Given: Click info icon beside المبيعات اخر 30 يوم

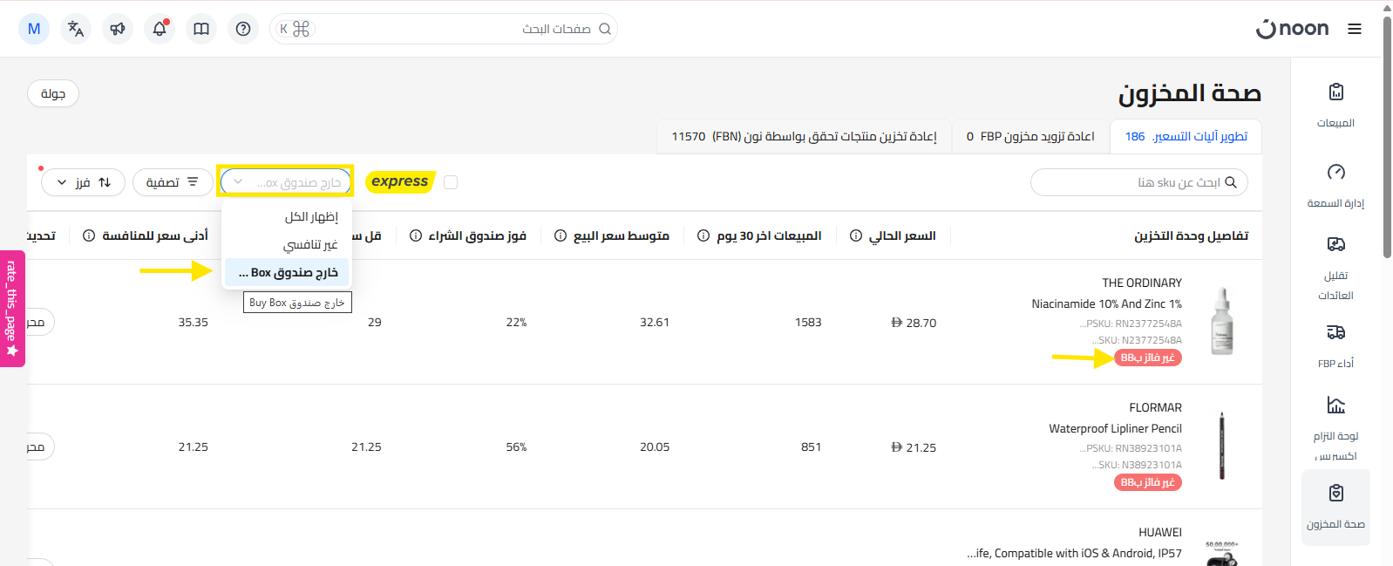Looking at the screenshot, I should point(703,235).
